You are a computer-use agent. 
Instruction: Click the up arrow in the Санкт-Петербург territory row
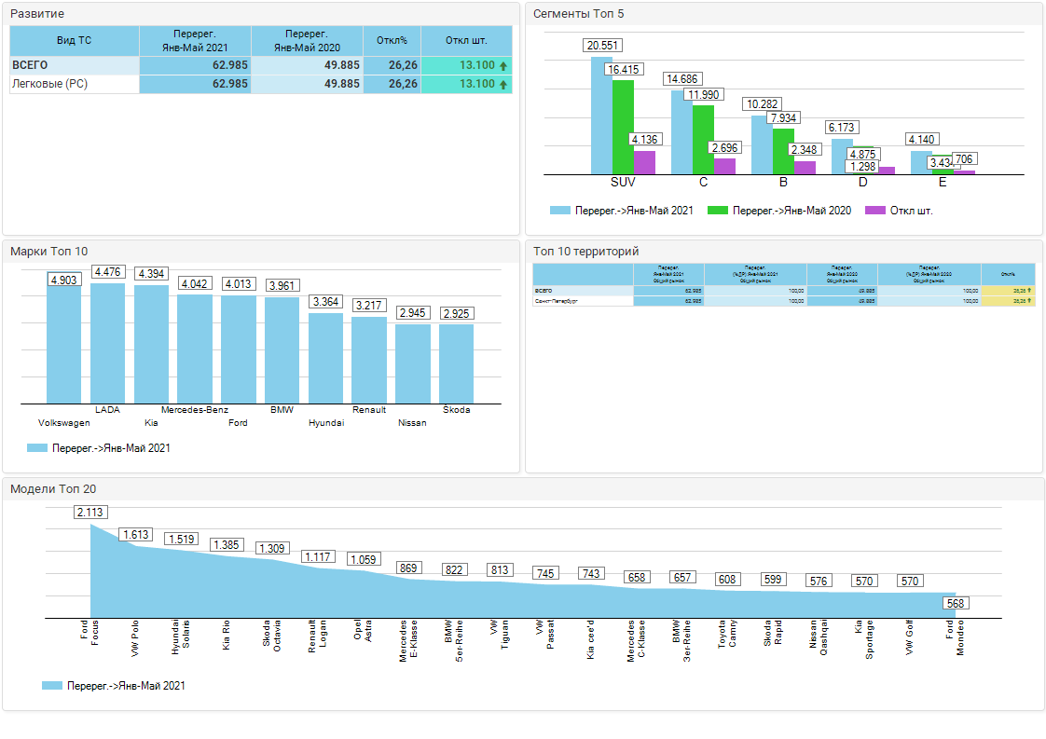pos(1030,301)
